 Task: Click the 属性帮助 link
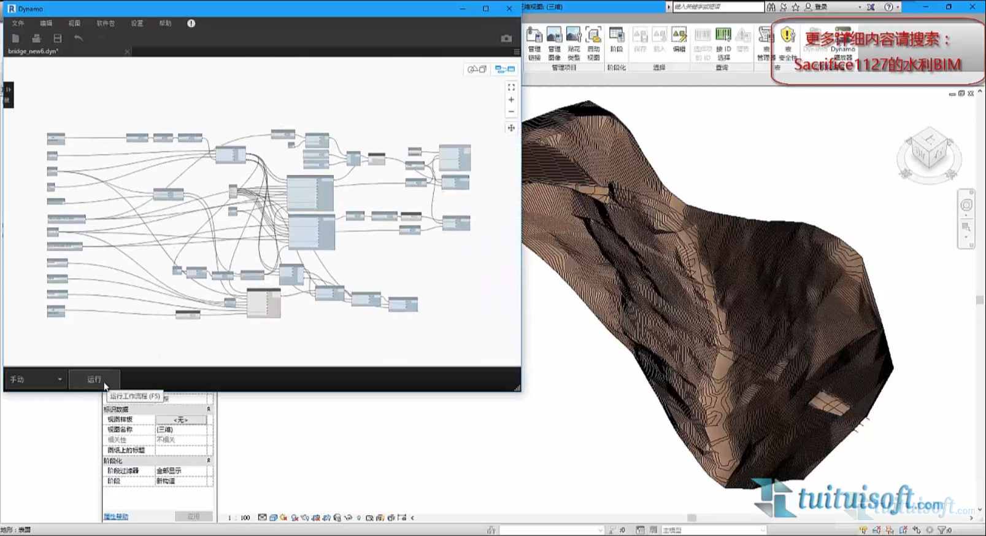[116, 517]
